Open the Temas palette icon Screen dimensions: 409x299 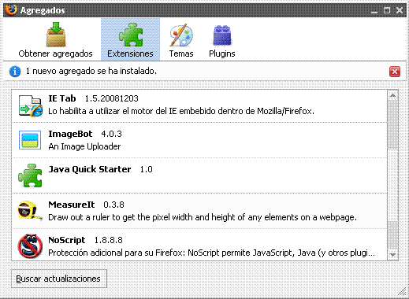click(181, 35)
